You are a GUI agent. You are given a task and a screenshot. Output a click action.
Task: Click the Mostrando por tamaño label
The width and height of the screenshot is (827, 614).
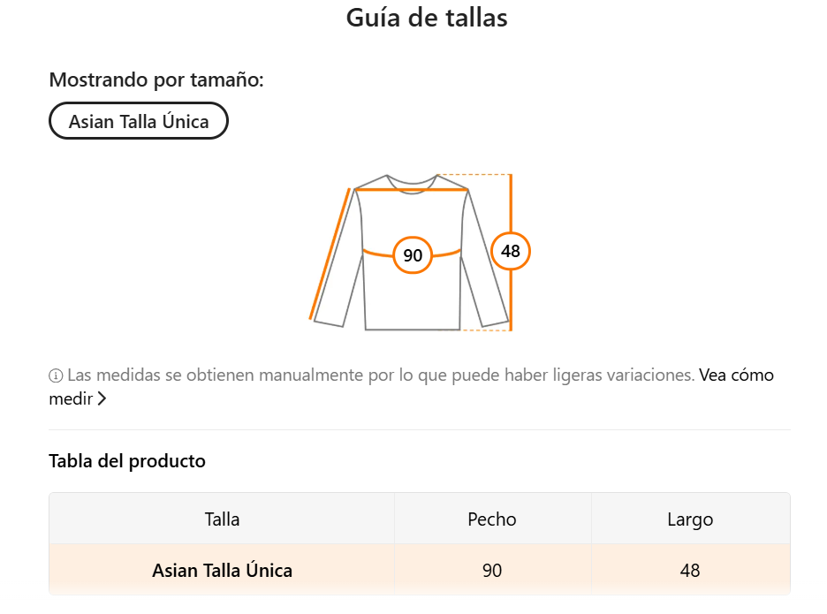pos(156,80)
